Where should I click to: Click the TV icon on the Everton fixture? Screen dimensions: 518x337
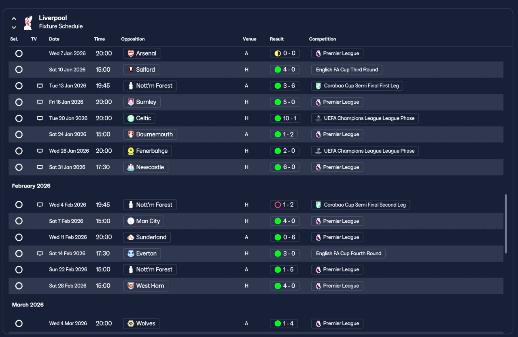tap(40, 254)
